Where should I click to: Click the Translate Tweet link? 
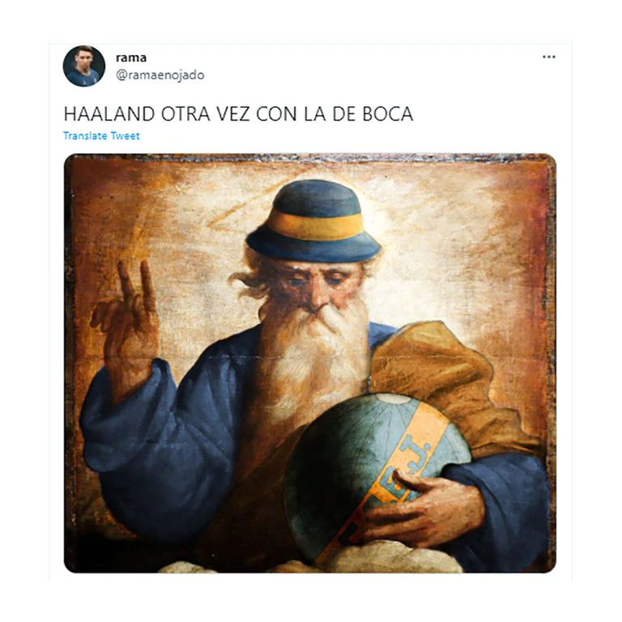pyautogui.click(x=101, y=136)
